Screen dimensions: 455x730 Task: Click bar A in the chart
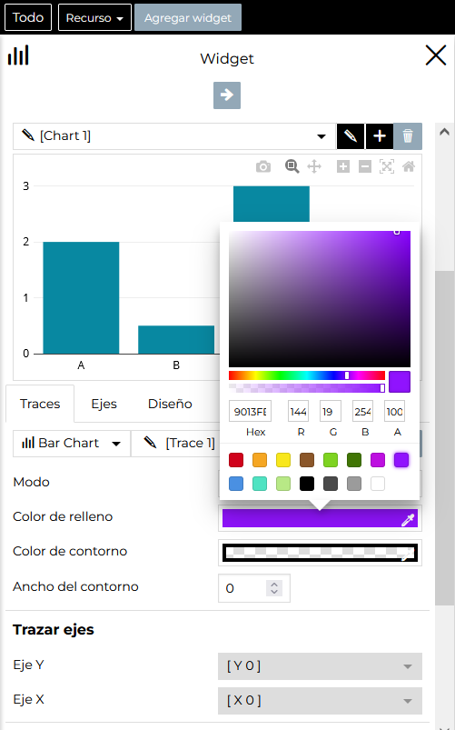pos(81,298)
